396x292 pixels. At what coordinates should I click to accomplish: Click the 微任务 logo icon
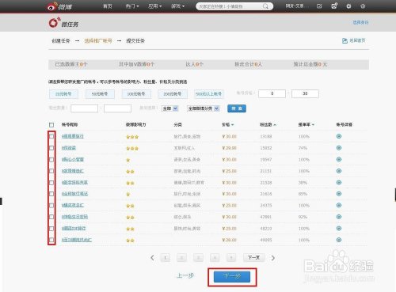(x=54, y=23)
